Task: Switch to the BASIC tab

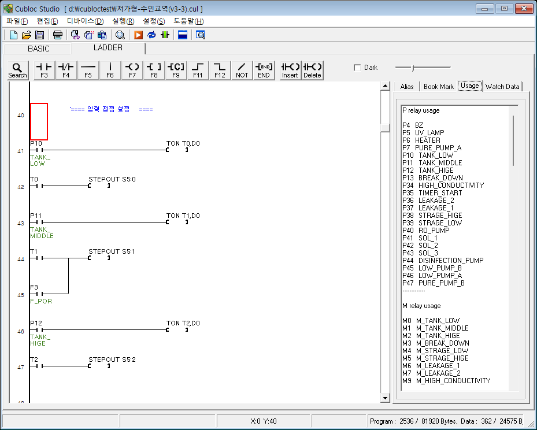Action: click(38, 49)
